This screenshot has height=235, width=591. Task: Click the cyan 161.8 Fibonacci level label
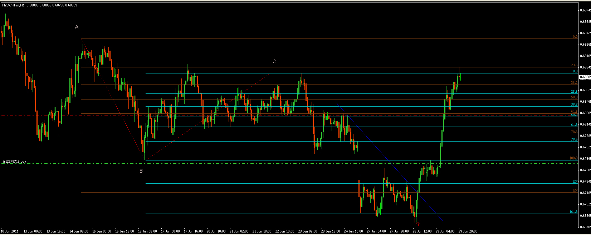click(573, 212)
